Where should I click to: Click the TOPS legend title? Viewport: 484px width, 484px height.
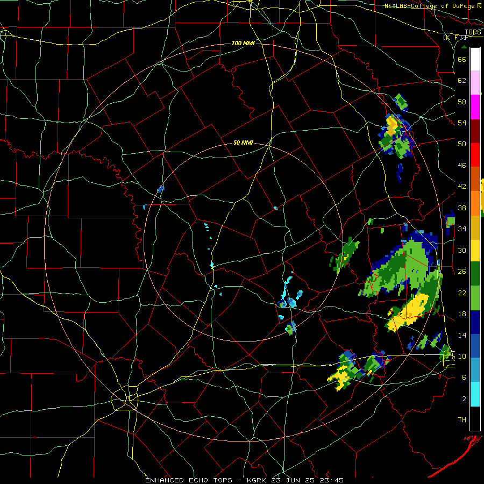(x=473, y=32)
